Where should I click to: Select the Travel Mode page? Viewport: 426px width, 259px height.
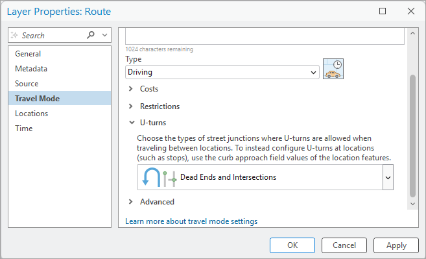[x=60, y=98]
